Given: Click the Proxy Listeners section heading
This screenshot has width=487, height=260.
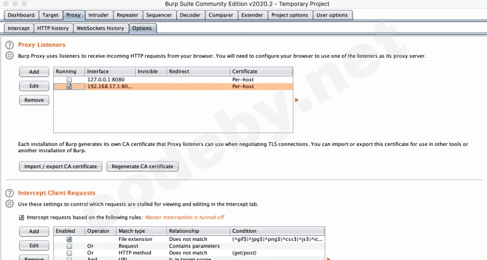Looking at the screenshot, I should (42, 45).
